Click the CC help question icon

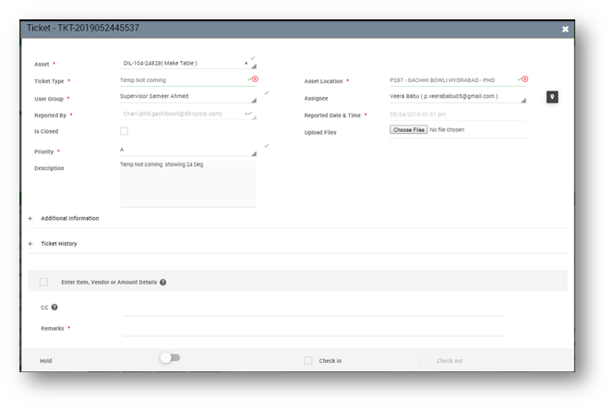point(54,308)
